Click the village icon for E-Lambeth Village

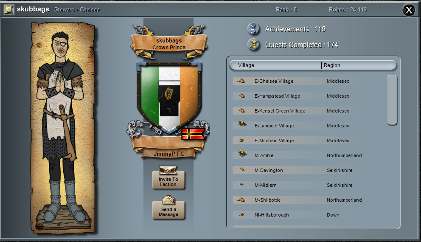click(242, 124)
